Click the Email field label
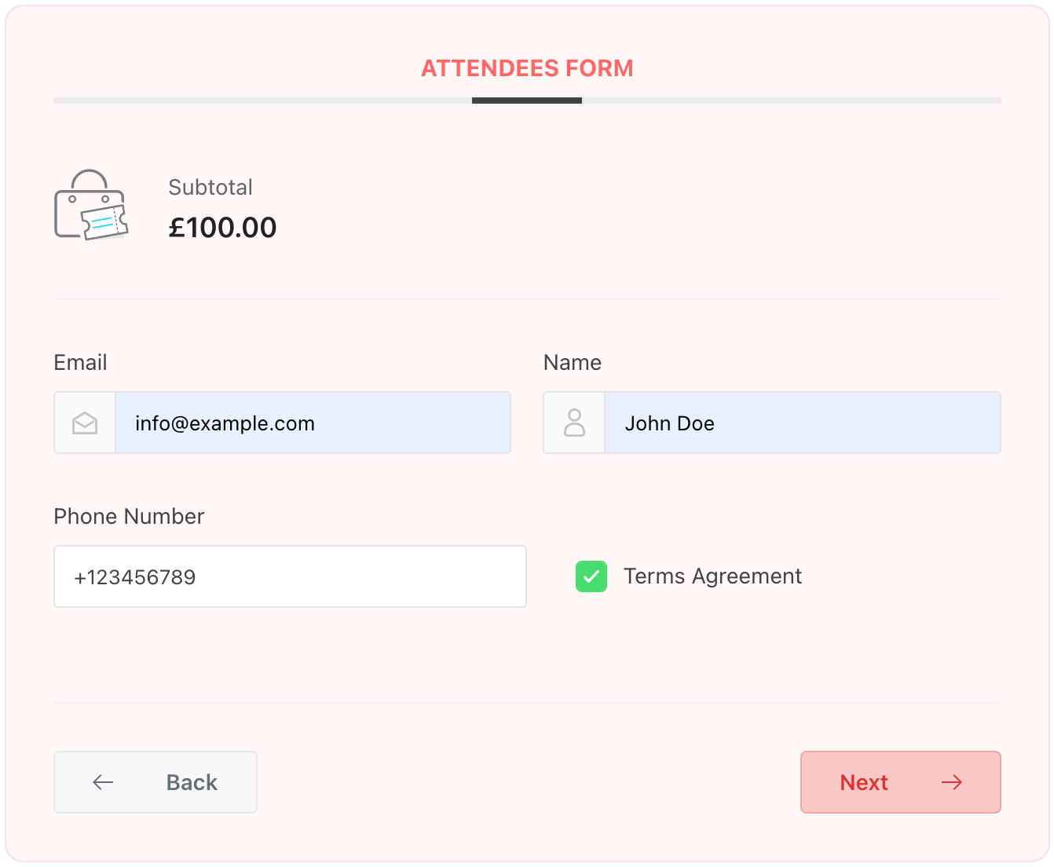Screen dimensions: 1054x867 pos(80,363)
